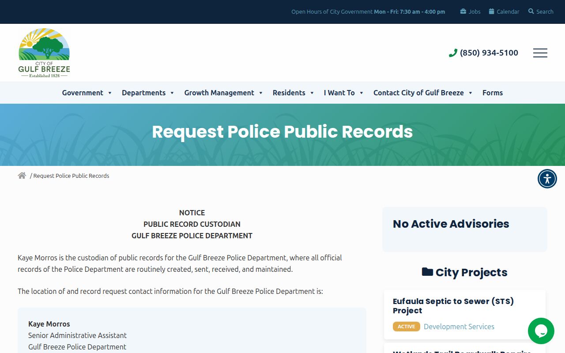Screen dimensions: 565x353
Task: Click the ACTIVE status badge
Action: tap(406, 327)
